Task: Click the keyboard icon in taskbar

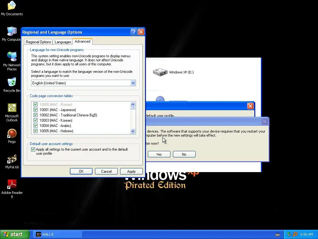Action: (278, 235)
